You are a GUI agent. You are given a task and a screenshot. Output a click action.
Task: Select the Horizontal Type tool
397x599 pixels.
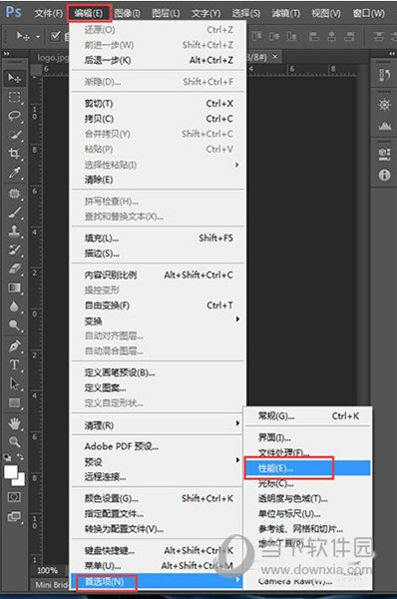15,364
